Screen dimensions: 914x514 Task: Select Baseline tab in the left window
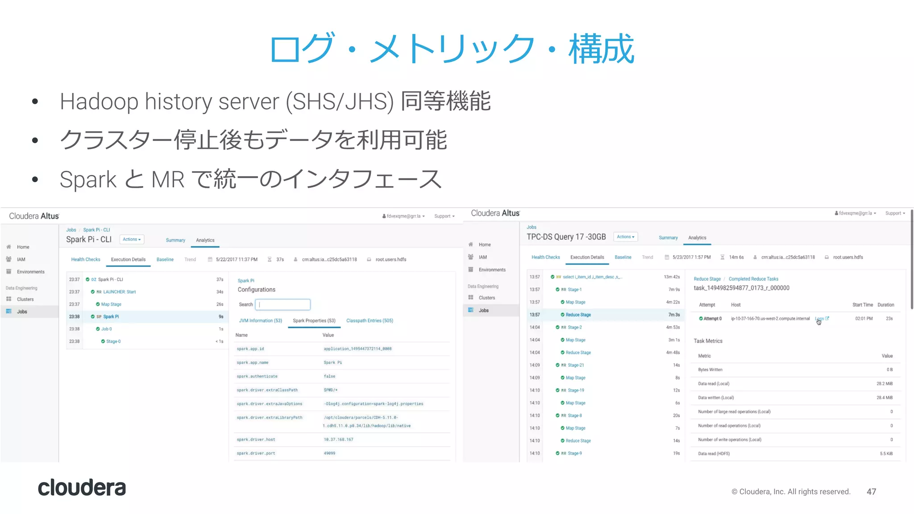tap(165, 260)
